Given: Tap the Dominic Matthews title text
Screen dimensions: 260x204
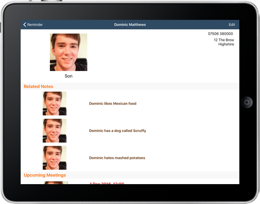Looking at the screenshot, I should [130, 25].
